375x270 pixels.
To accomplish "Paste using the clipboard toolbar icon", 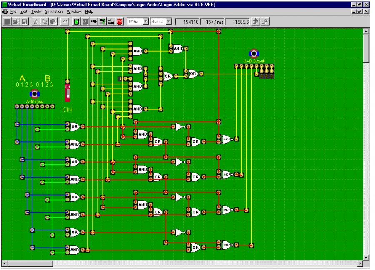I will click(x=53, y=22).
